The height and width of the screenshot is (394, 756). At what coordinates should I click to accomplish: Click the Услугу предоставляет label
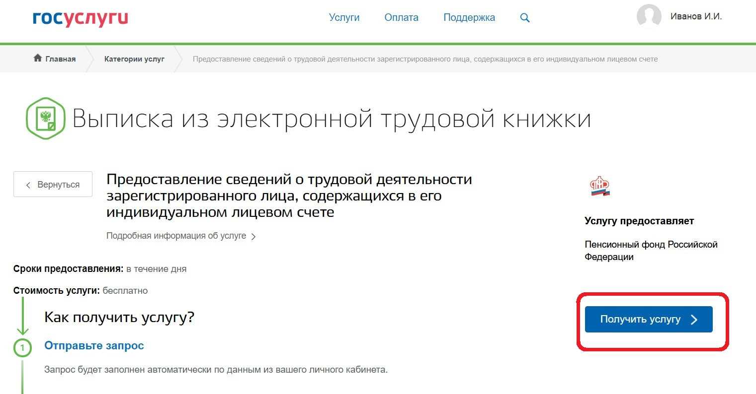click(639, 221)
